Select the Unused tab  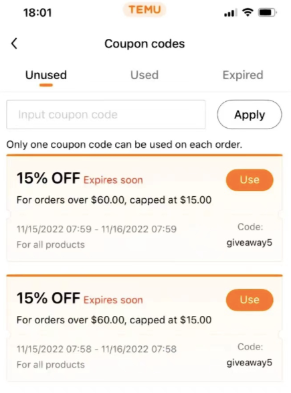46,75
